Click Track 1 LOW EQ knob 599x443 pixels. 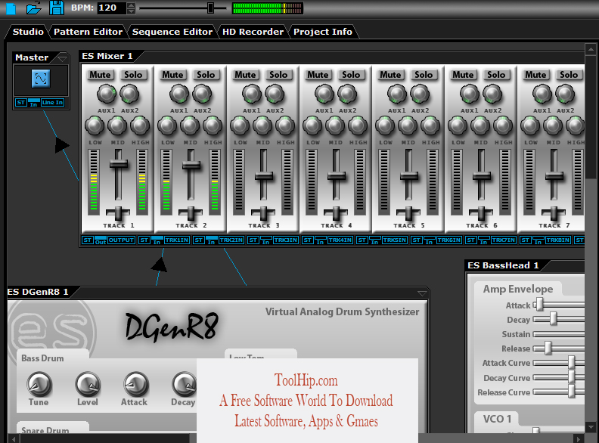point(95,125)
